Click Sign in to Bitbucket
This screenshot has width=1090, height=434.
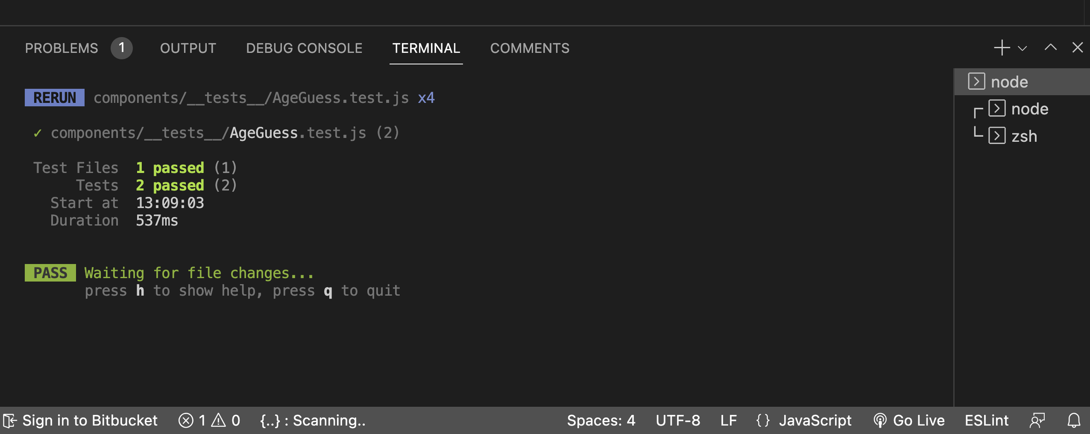(x=81, y=420)
